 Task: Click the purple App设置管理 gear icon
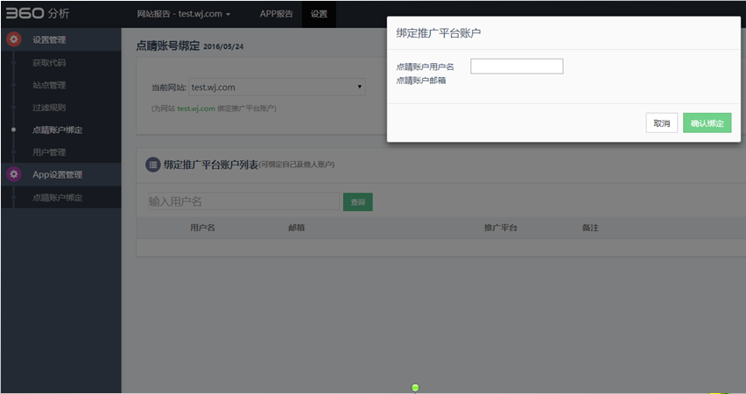(14, 174)
